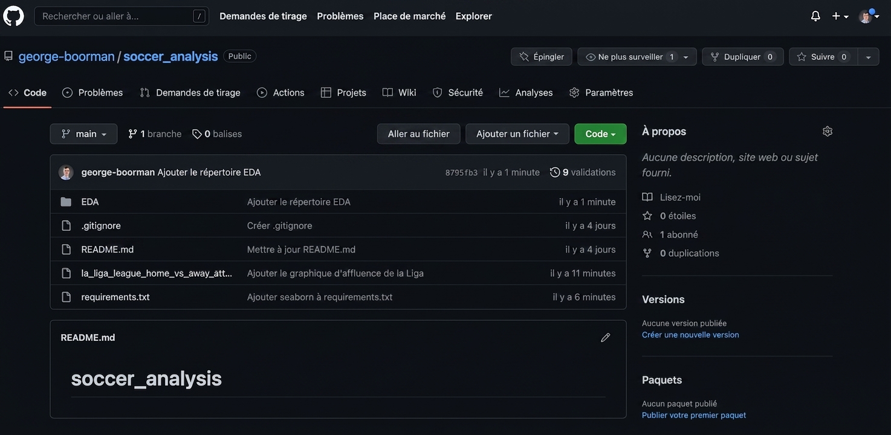Fork the repo with Dupliquer

click(743, 57)
